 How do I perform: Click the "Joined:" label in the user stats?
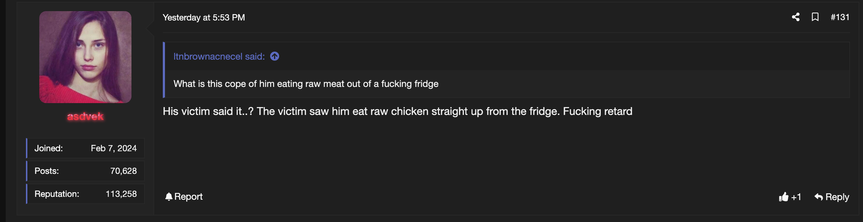(49, 148)
